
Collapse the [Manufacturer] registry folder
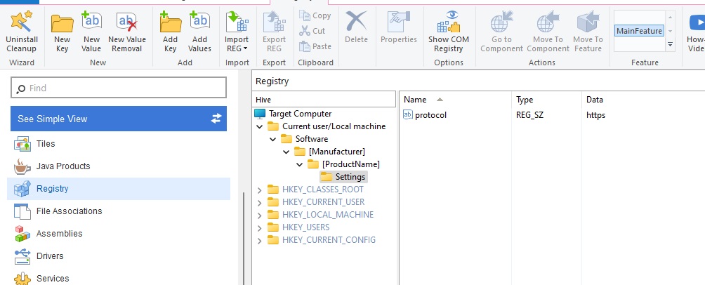coord(285,152)
